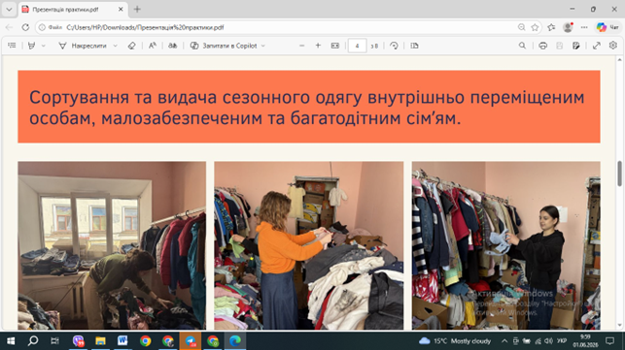The width and height of the screenshot is (625, 350).
Task: Open File Explorer from the taskbar
Action: [x=100, y=341]
